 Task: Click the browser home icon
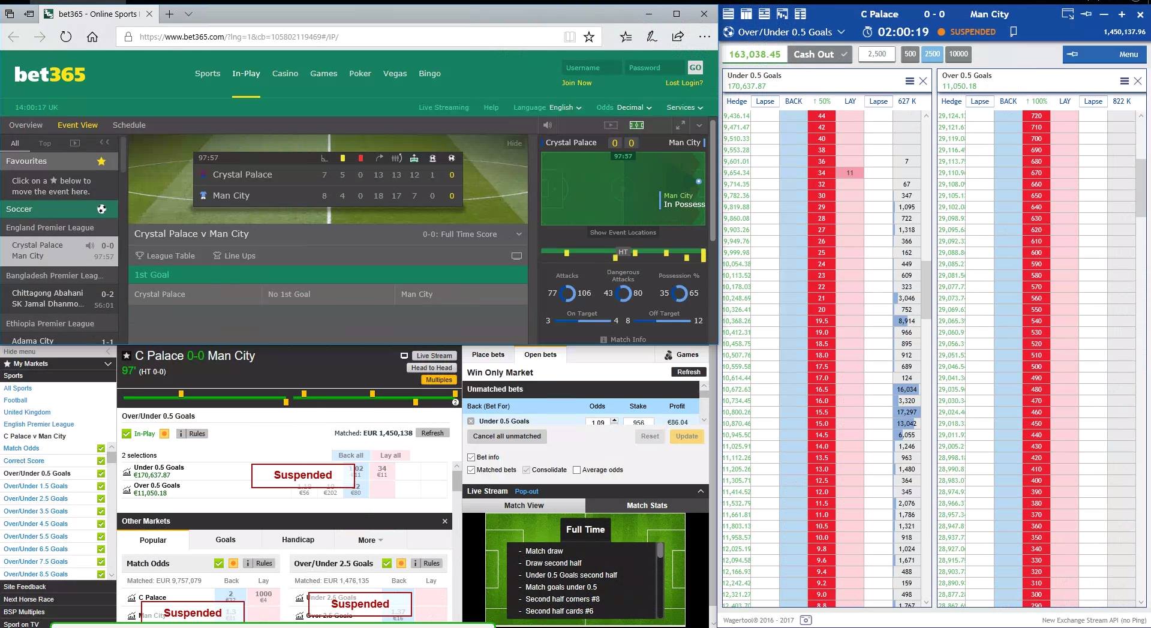(x=92, y=37)
